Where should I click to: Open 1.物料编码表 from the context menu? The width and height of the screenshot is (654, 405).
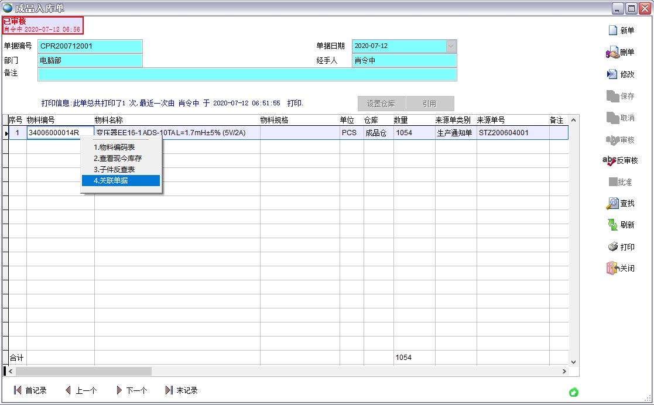tap(121, 147)
